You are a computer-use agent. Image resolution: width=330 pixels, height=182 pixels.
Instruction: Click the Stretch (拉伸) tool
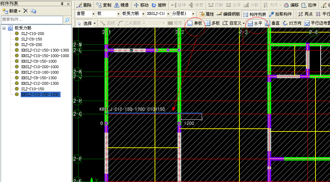pos(309,5)
